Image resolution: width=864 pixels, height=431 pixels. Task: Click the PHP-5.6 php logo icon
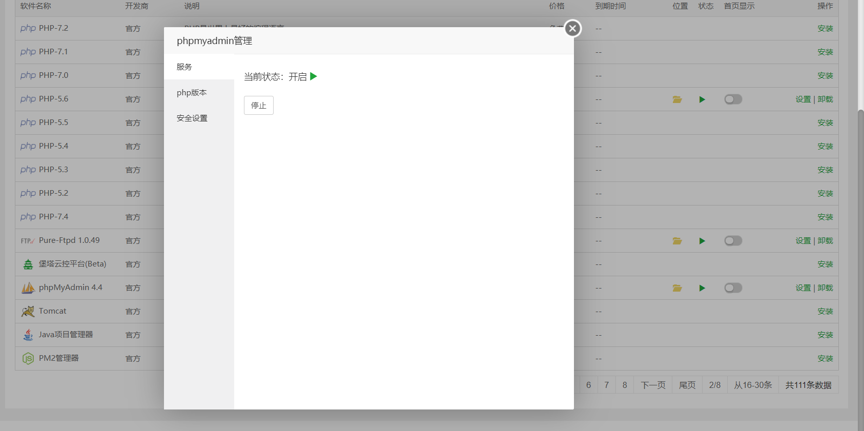point(28,99)
